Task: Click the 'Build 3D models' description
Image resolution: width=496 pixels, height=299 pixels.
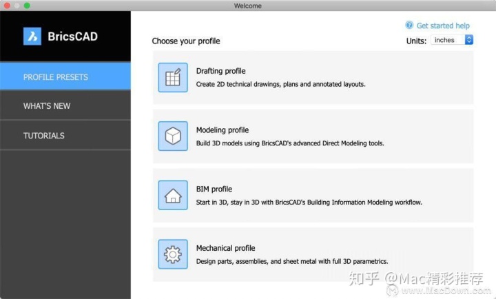Action: click(x=290, y=143)
